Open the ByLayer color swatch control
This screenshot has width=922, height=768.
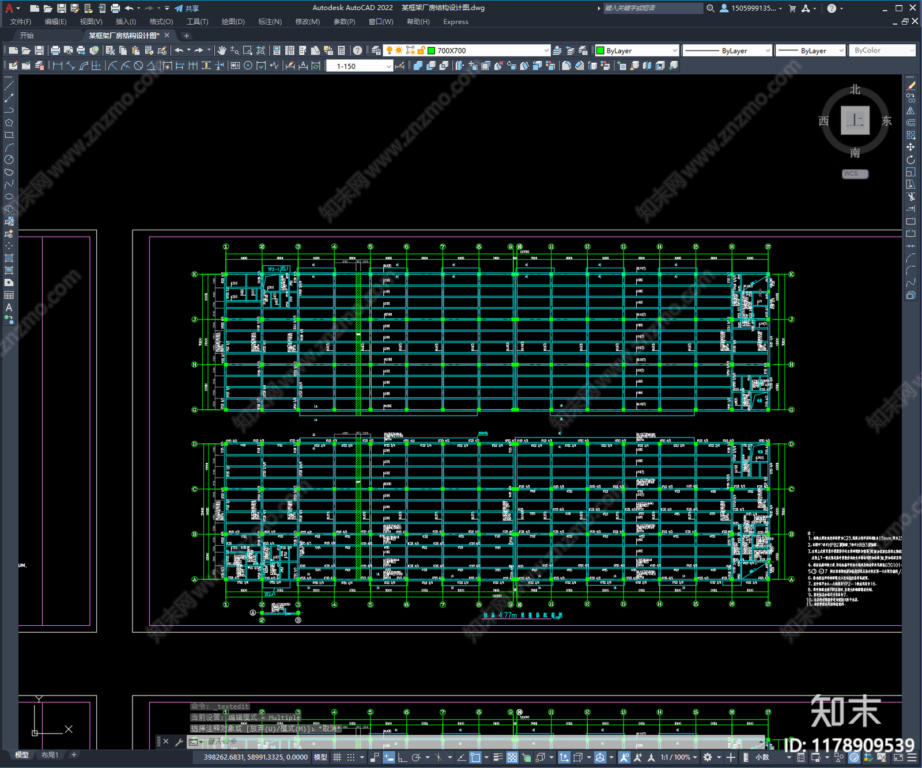[x=637, y=51]
